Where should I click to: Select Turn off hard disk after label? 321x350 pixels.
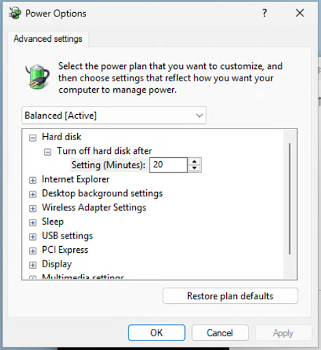[x=104, y=151]
